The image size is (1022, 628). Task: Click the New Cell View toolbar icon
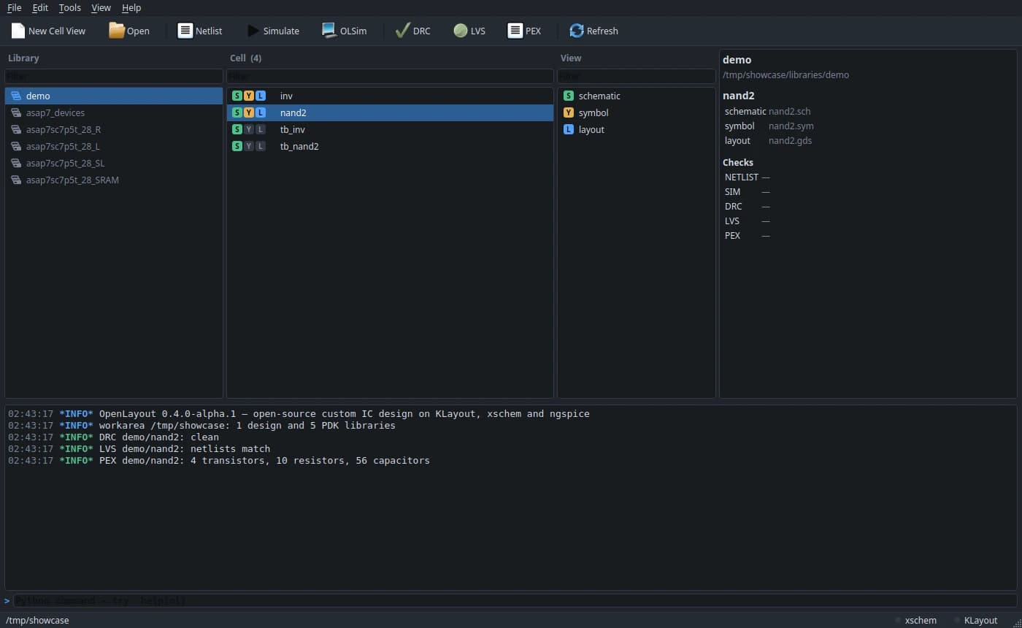[18, 31]
